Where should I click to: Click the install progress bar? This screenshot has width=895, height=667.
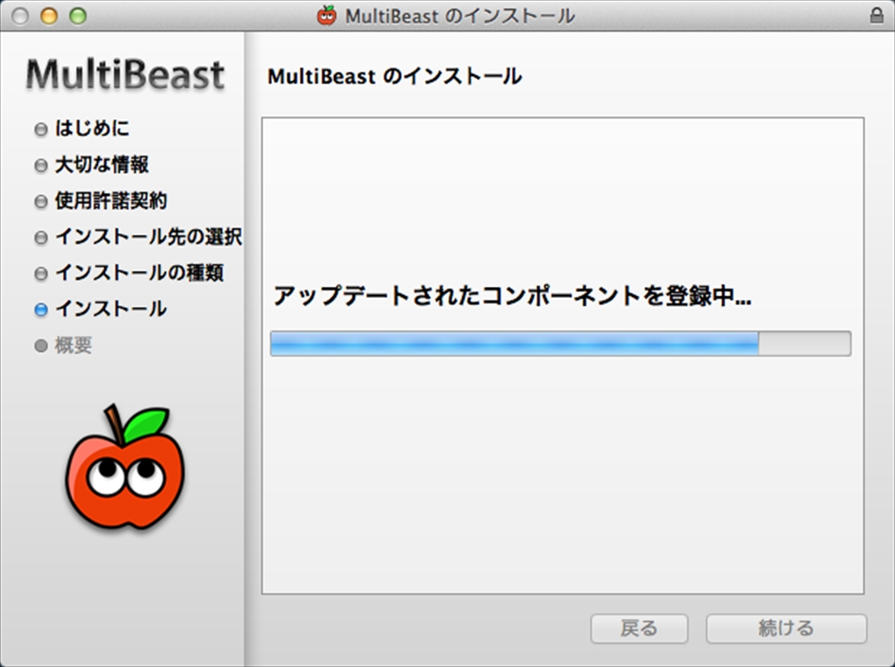coord(560,344)
